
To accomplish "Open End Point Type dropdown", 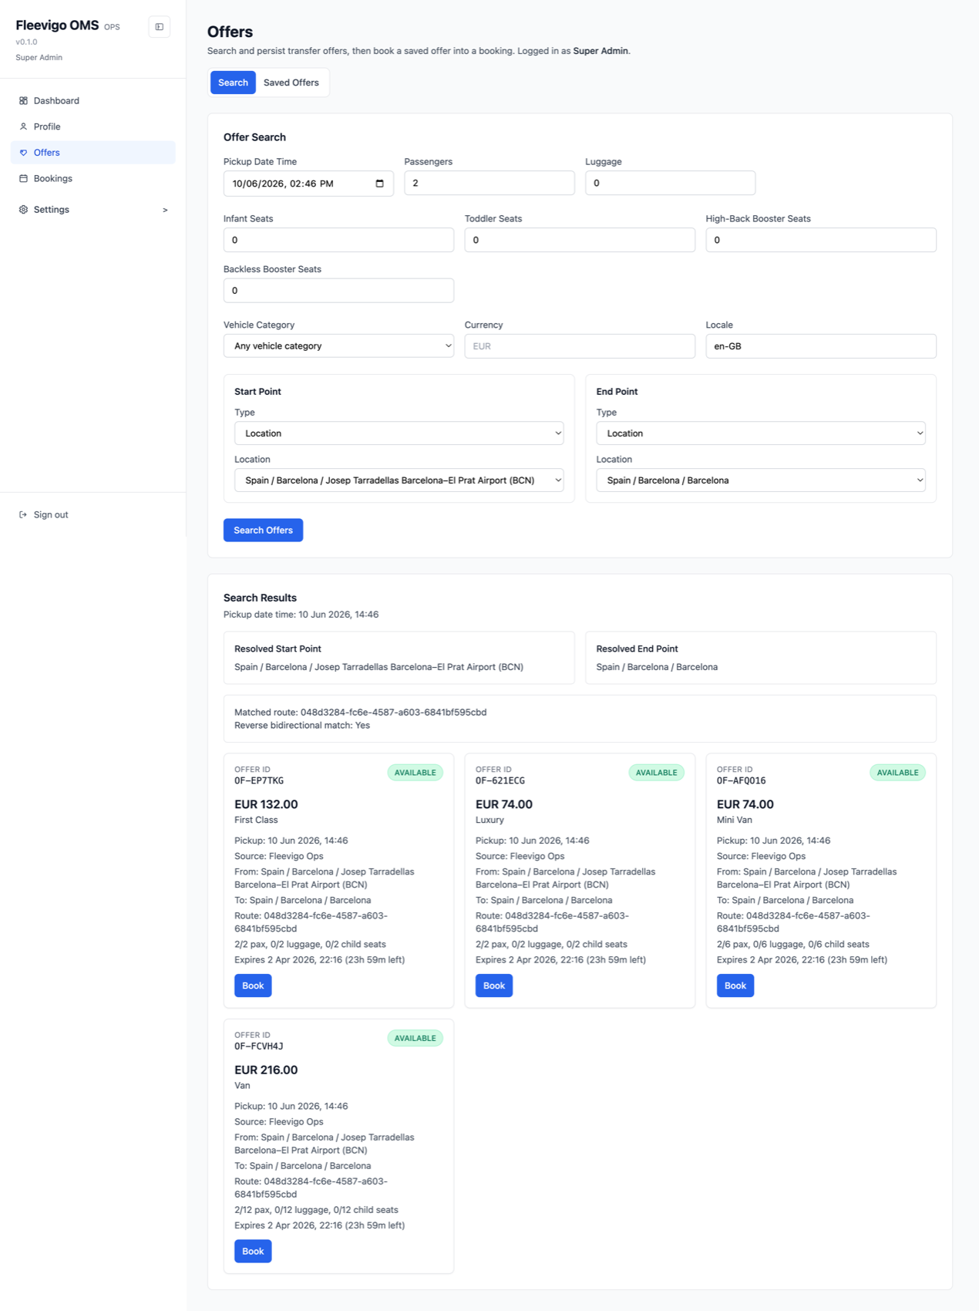I will click(x=760, y=433).
